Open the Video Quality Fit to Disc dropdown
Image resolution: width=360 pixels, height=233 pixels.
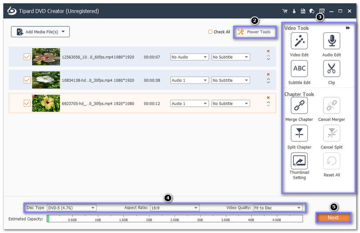tap(278, 208)
